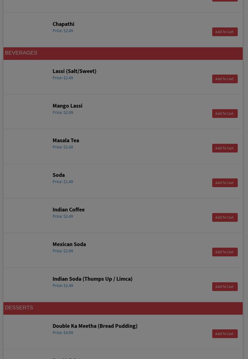Click the Chapathi item name

point(63,24)
